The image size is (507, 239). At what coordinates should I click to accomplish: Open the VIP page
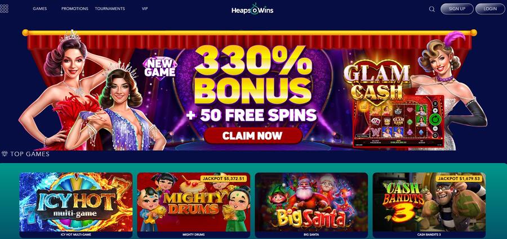[x=145, y=9]
